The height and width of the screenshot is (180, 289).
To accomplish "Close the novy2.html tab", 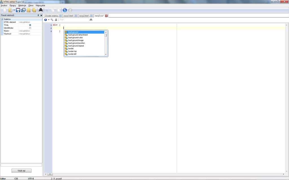I will [91, 16].
